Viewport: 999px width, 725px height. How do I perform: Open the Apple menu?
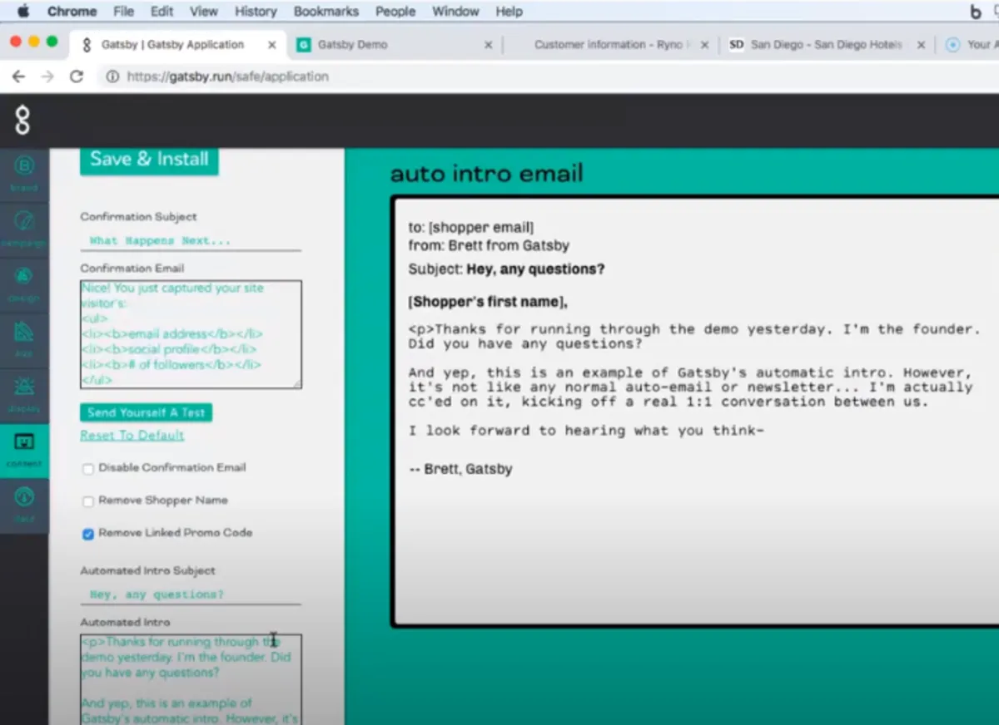tap(22, 11)
